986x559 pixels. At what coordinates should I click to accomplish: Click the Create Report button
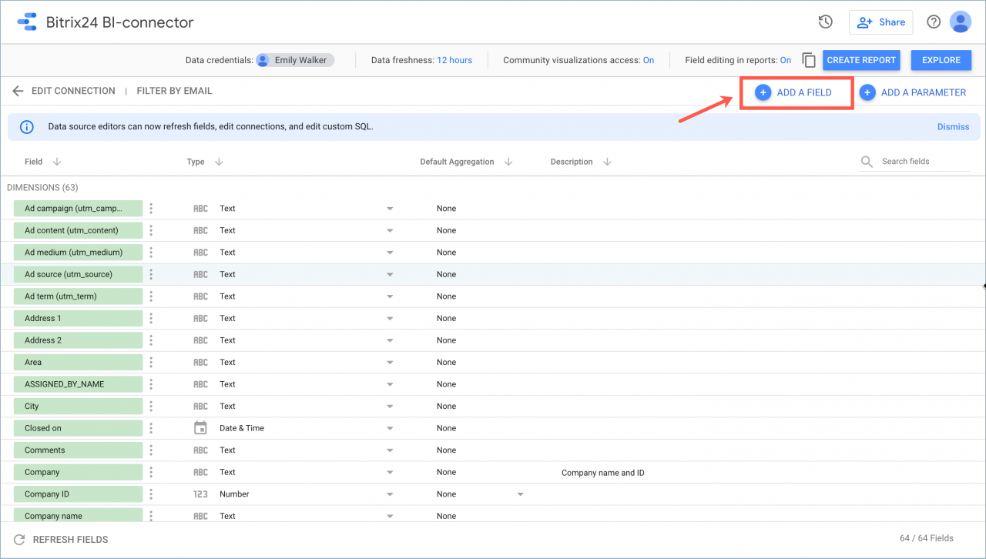point(861,59)
